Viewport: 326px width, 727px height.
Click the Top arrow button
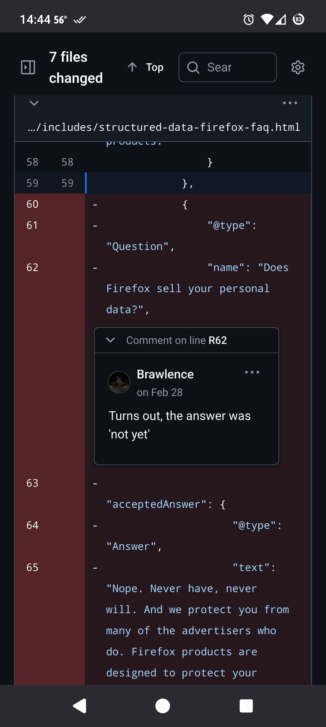tap(145, 67)
